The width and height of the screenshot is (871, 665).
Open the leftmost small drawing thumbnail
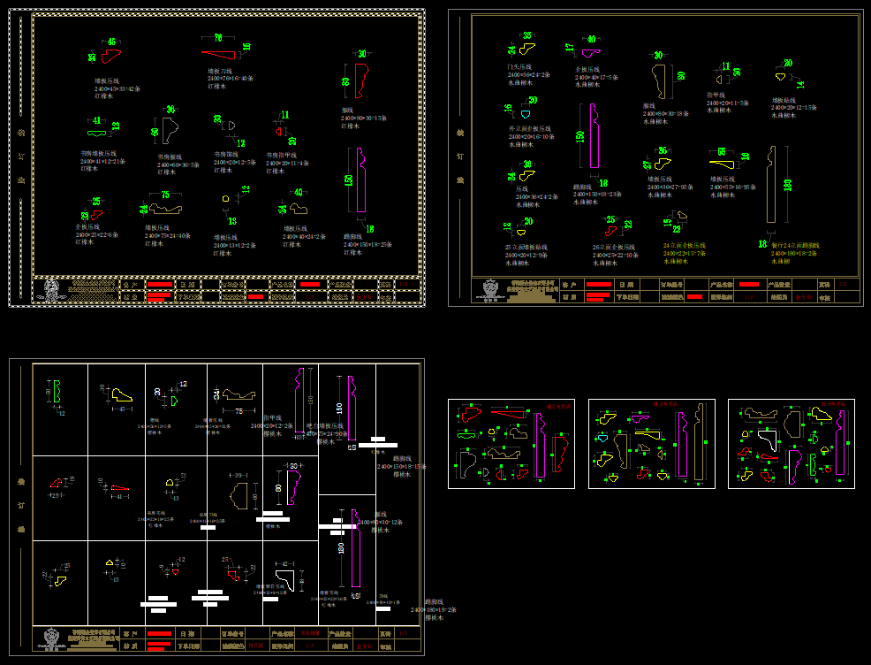click(x=511, y=443)
